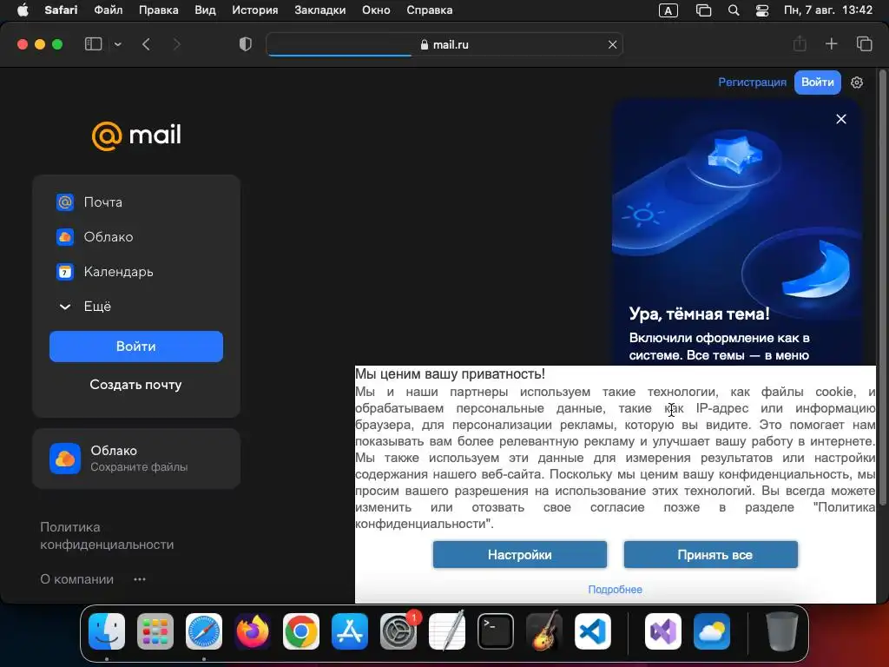The width and height of the screenshot is (889, 667).
Task: Open Облако in sidebar menu
Action: 95,236
